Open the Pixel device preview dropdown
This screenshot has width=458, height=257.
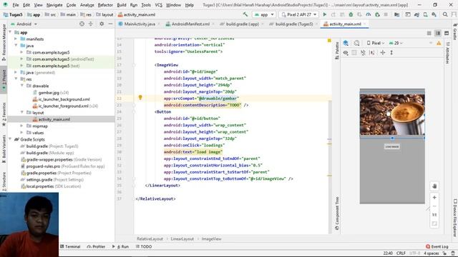[376, 43]
